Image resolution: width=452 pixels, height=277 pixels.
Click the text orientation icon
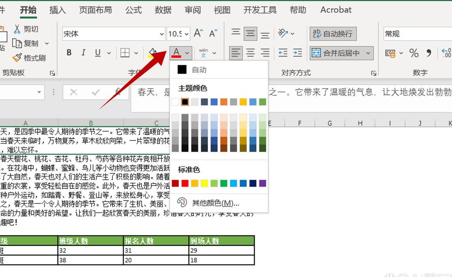pos(283,33)
